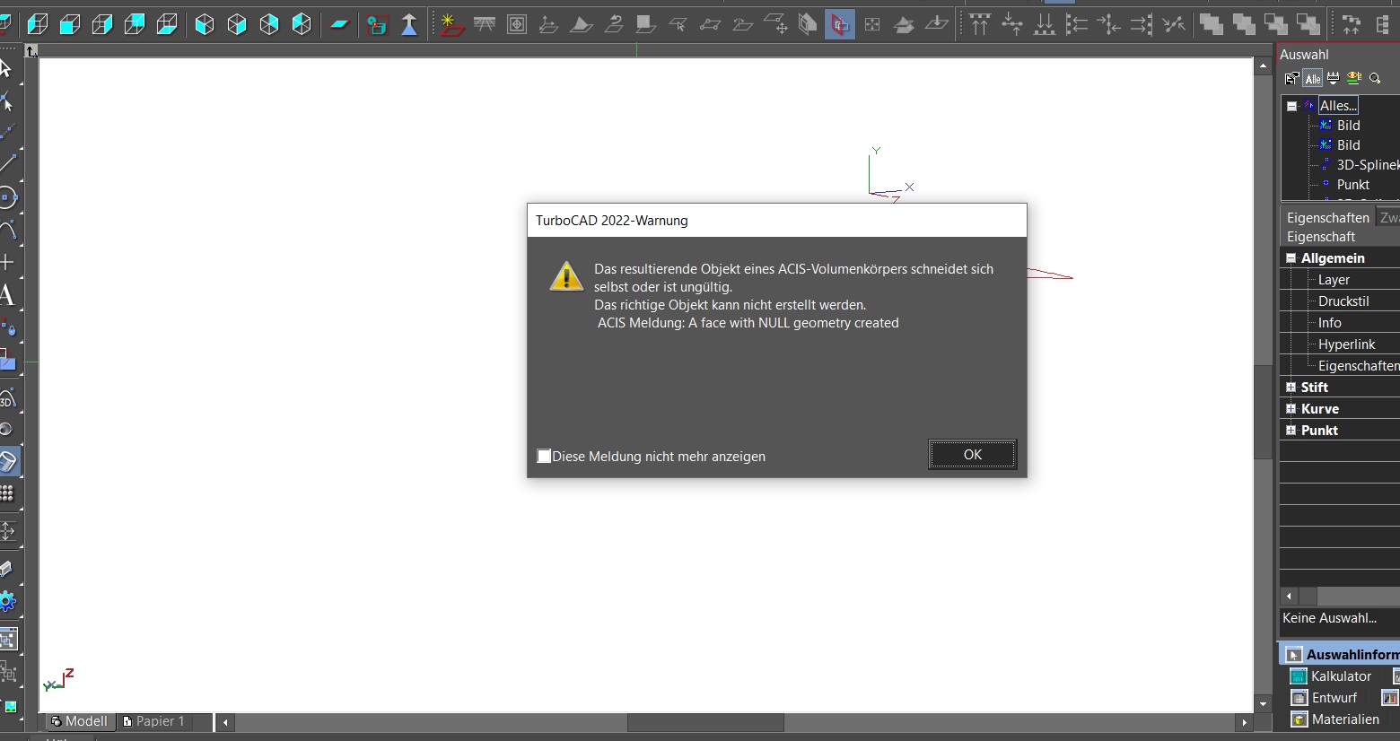Image resolution: width=1400 pixels, height=741 pixels.
Task: Expand the Stift property group
Action: point(1291,388)
